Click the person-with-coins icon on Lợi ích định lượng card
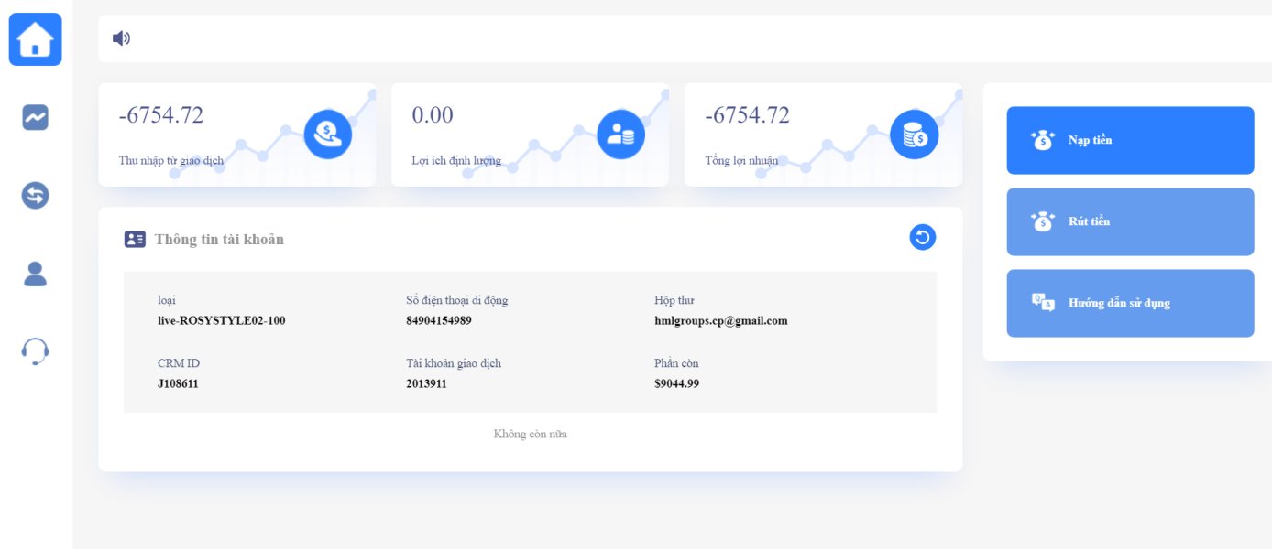Viewport: 1272px width, 549px height. [621, 135]
